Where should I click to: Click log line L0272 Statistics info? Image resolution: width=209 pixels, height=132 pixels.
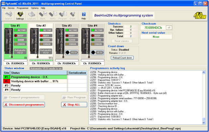(121, 119)
